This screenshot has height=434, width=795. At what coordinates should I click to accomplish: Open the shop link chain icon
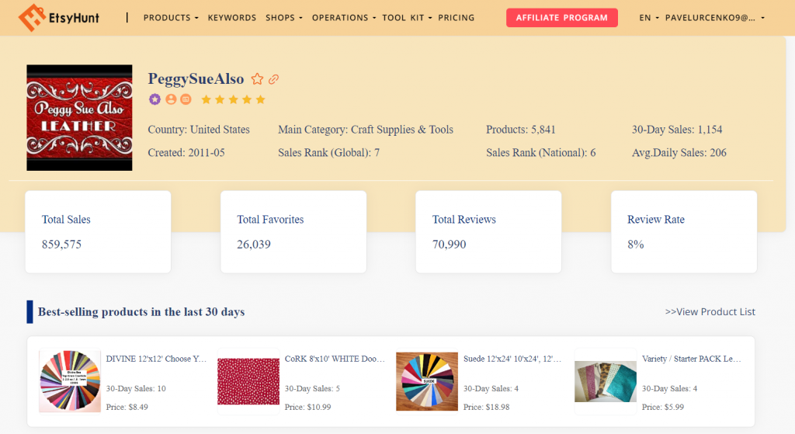[273, 79]
